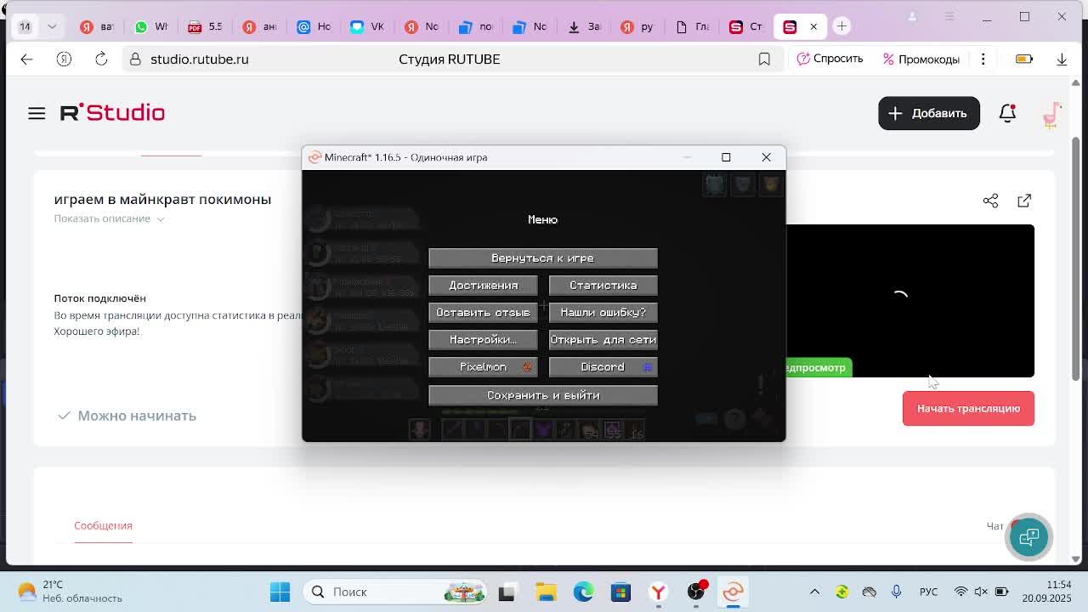The width and height of the screenshot is (1088, 612).
Task: Open Статистика in the Minecraft menu
Action: point(603,286)
